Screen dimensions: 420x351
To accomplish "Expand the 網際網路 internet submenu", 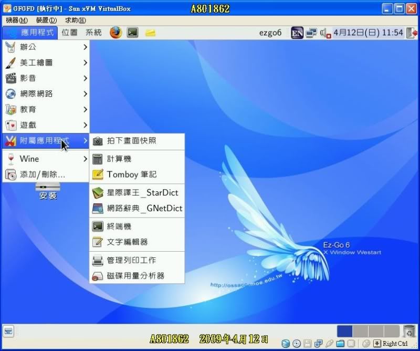I will pos(46,94).
